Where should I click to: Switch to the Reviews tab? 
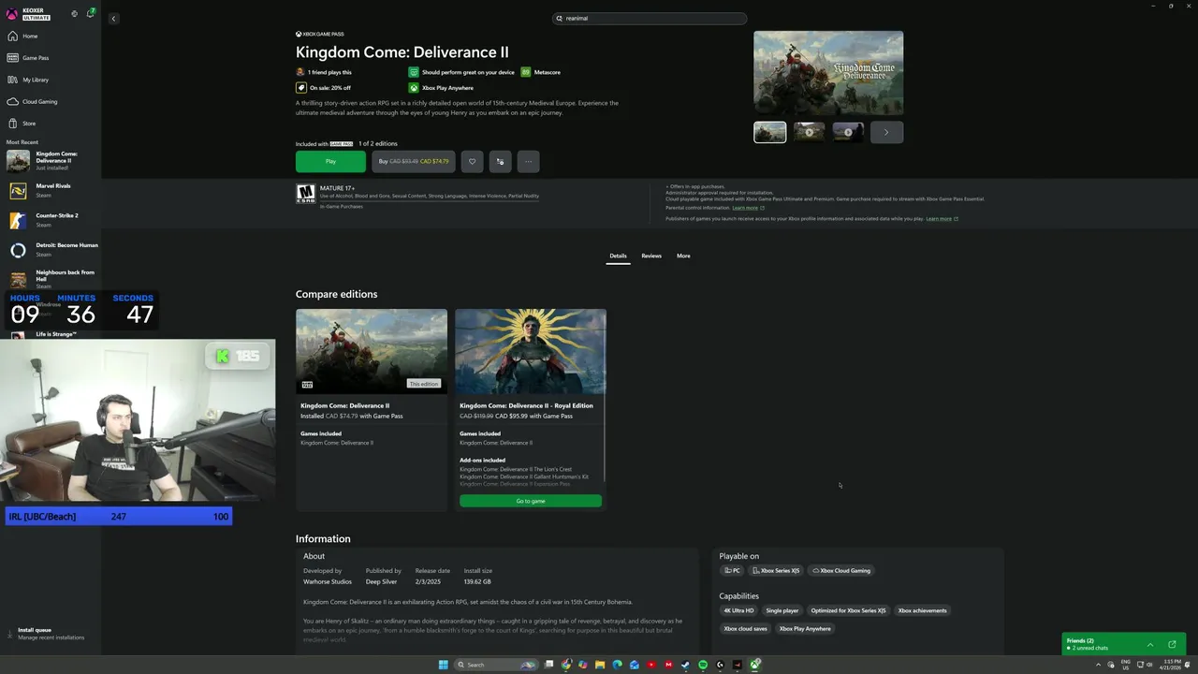tap(651, 256)
